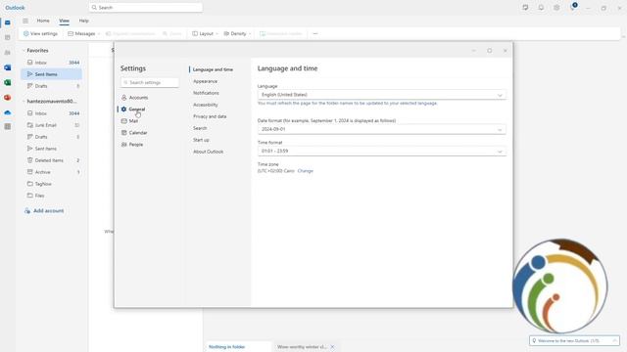
Task: Click the Change time zone link
Action: click(306, 171)
